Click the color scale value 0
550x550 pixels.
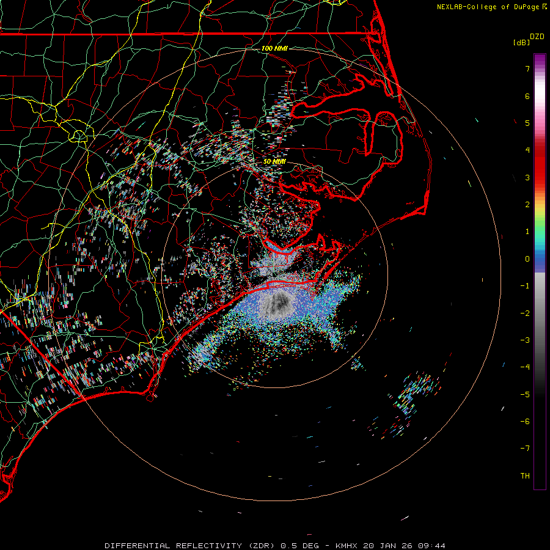tap(527, 259)
